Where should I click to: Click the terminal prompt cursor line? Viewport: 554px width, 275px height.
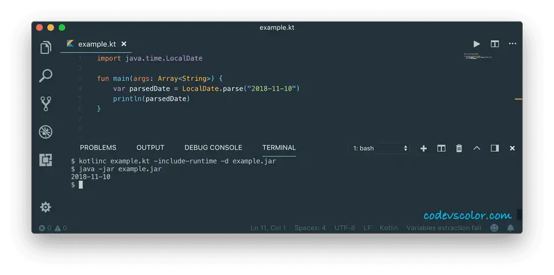pos(77,185)
